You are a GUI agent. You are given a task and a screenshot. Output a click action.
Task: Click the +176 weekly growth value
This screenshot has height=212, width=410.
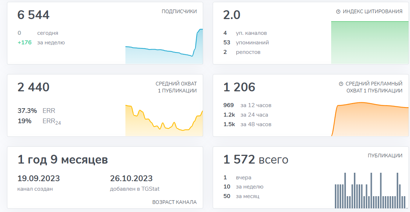pos(25,42)
